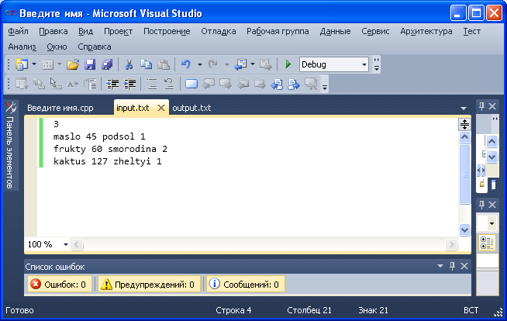Image resolution: width=507 pixels, height=321 pixels.
Task: Expand the Navigate Backward dropdown arrow
Action: (253, 64)
